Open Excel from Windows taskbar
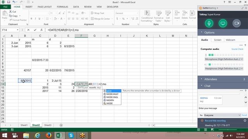248x139 pixels. coord(59,136)
